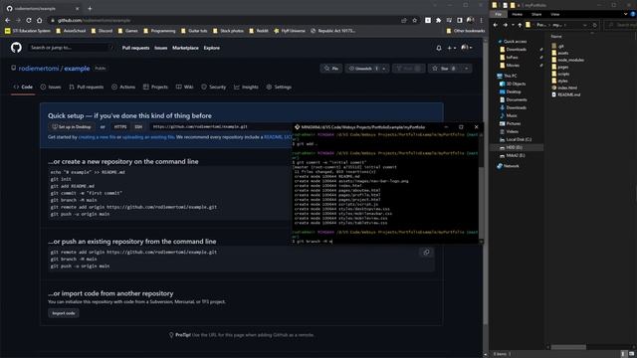Open the repository Settings tab
This screenshot has height=358, width=637.
[279, 87]
